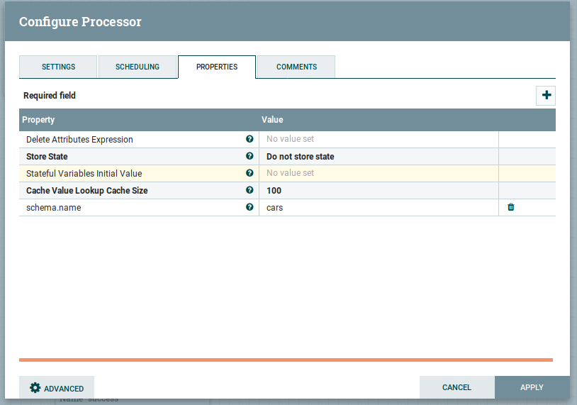Viewport: 577px width, 405px height.
Task: Click help icon for Stateful Variables Initial Value
Action: tap(250, 173)
